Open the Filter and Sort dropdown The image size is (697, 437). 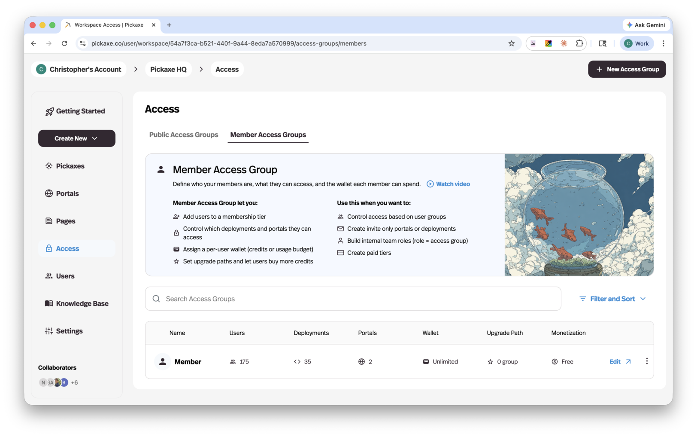612,298
